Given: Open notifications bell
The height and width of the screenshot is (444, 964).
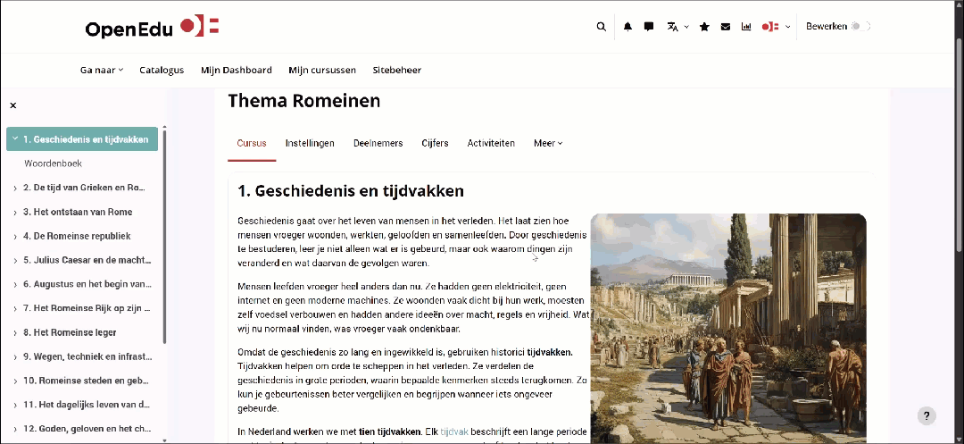Looking at the screenshot, I should pyautogui.click(x=627, y=27).
